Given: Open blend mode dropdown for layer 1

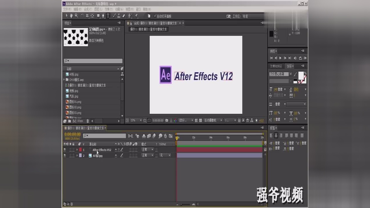Looking at the screenshot, I should point(148,150).
